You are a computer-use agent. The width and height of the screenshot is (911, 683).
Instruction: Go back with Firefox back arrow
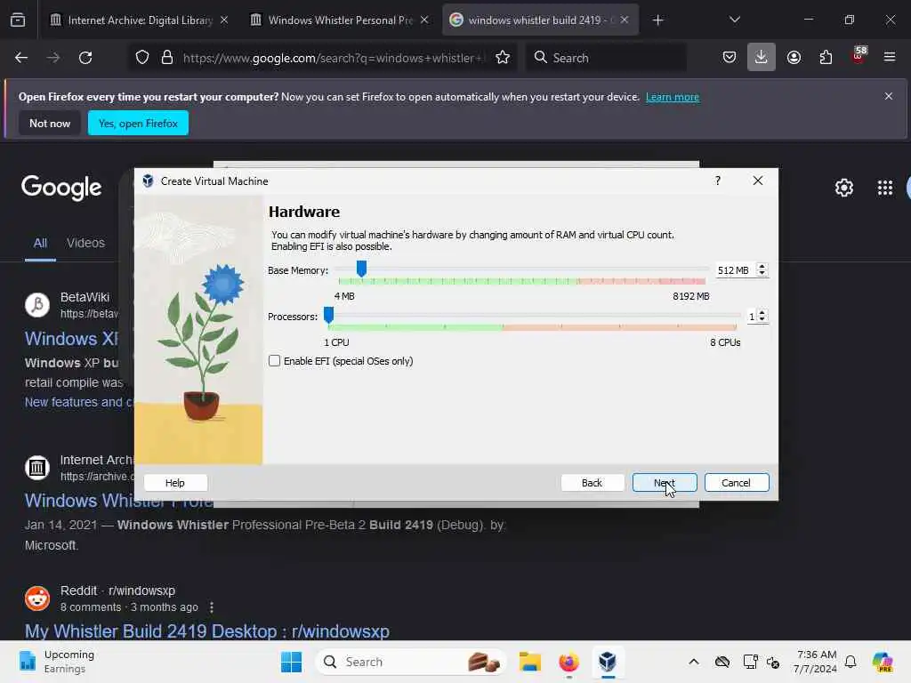(21, 58)
